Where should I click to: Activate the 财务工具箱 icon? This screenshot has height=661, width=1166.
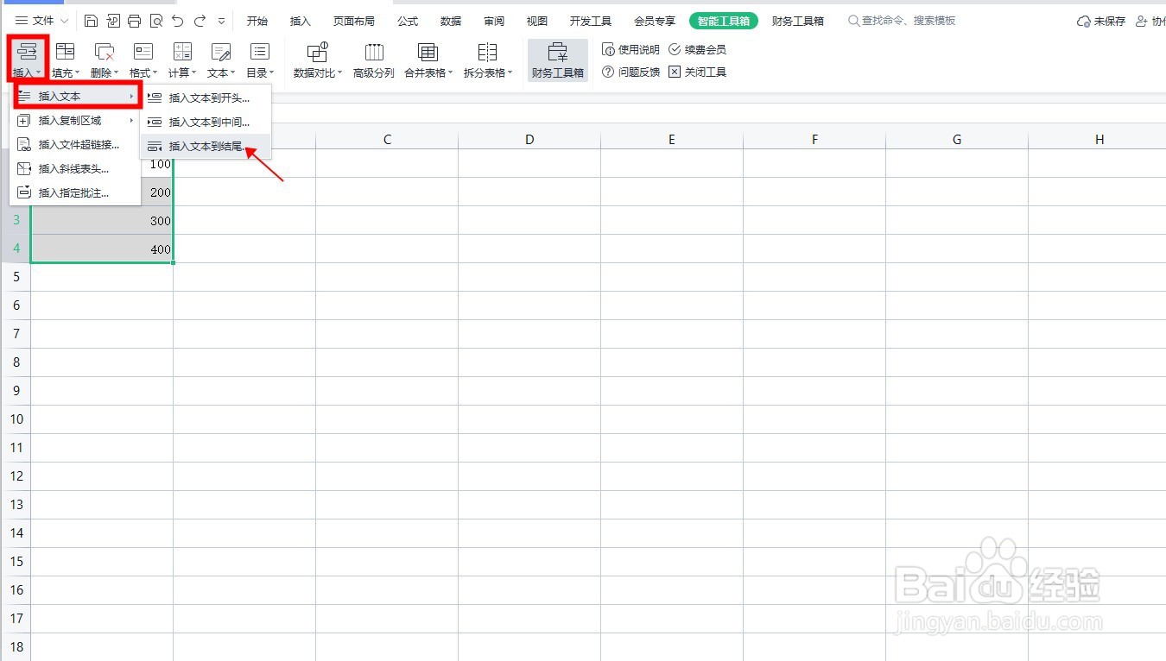(x=557, y=59)
